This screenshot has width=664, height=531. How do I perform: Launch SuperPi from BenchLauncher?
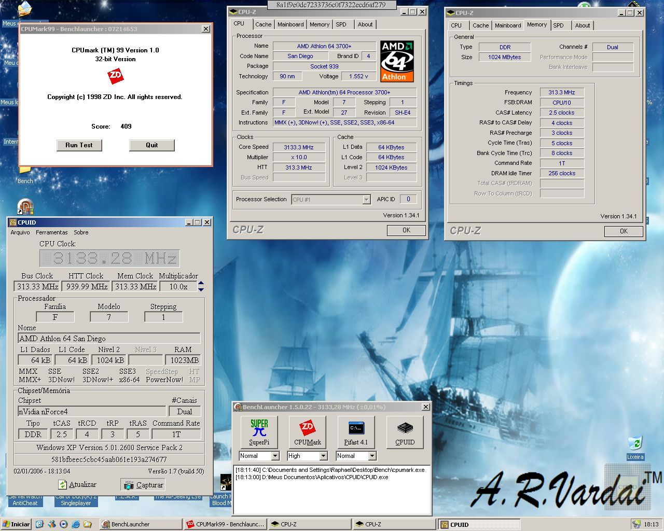point(259,432)
